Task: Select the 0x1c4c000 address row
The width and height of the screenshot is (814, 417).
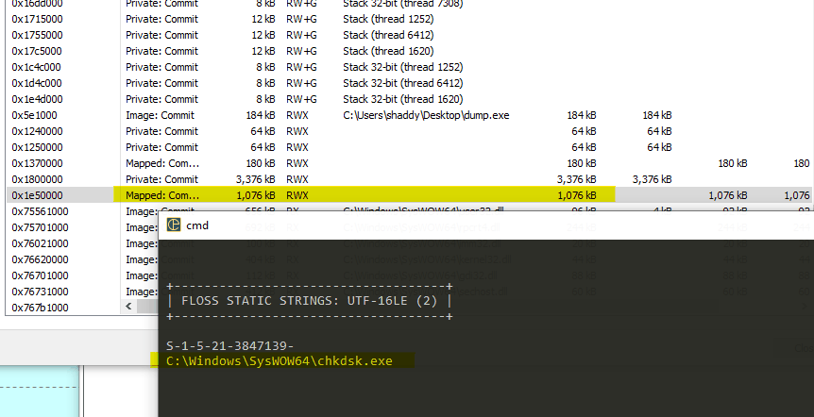Action: coord(36,67)
